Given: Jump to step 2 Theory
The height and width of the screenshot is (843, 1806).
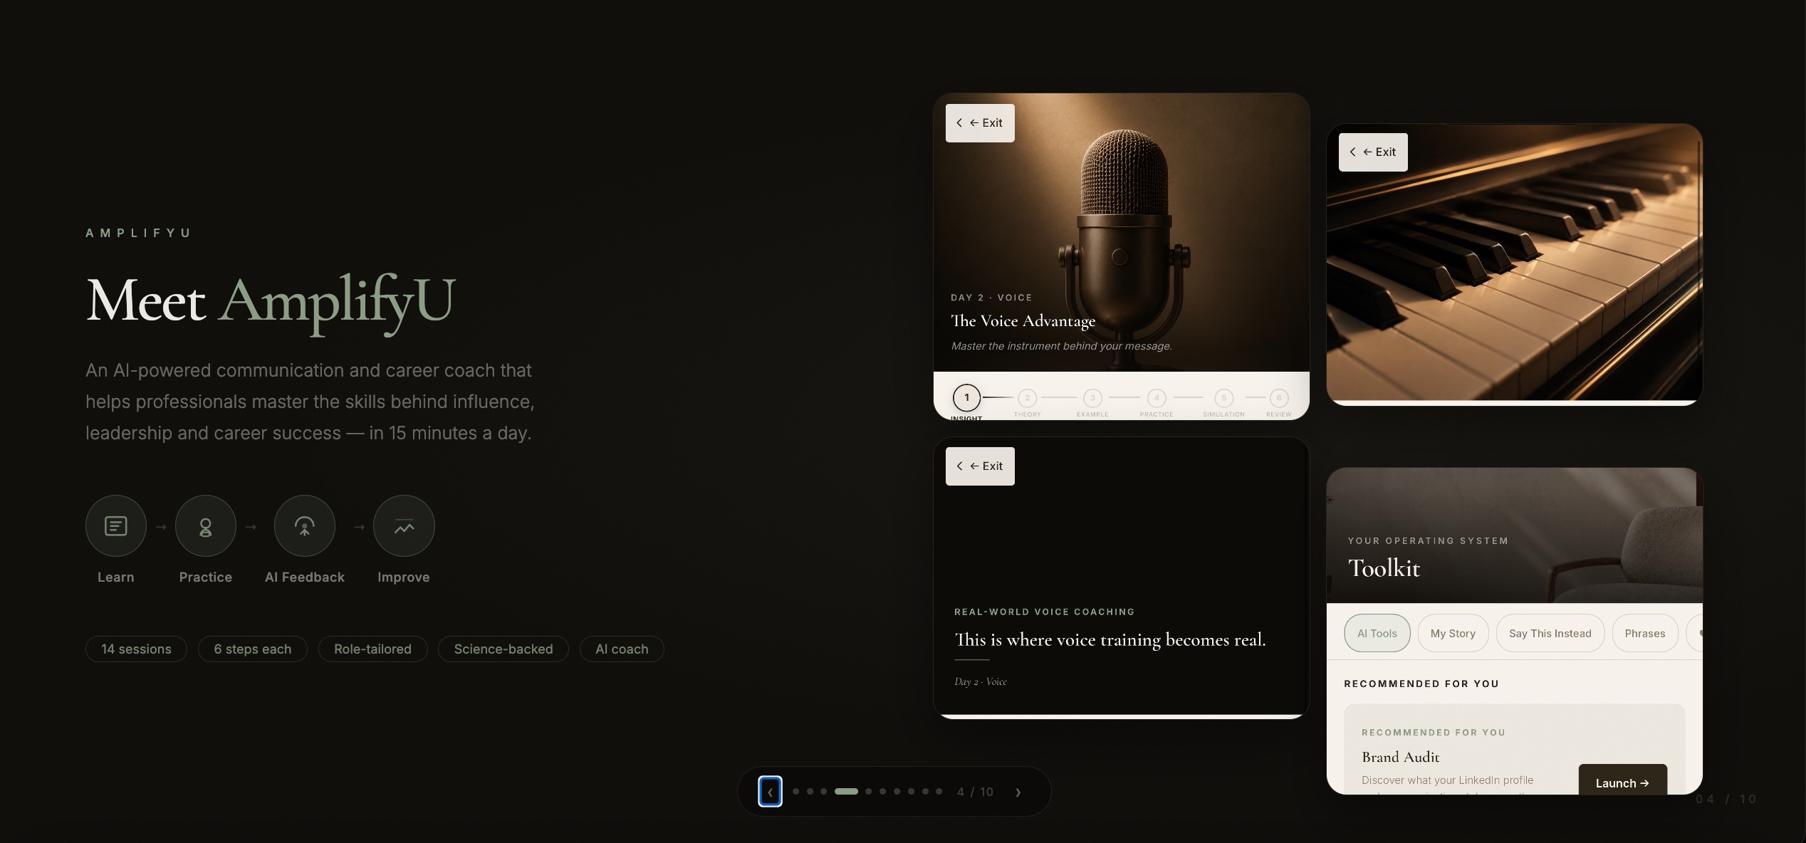Looking at the screenshot, I should [x=1027, y=398].
